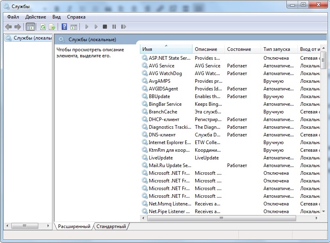Select the Export List toolbar icon
The image size is (330, 243).
pos(52,26)
